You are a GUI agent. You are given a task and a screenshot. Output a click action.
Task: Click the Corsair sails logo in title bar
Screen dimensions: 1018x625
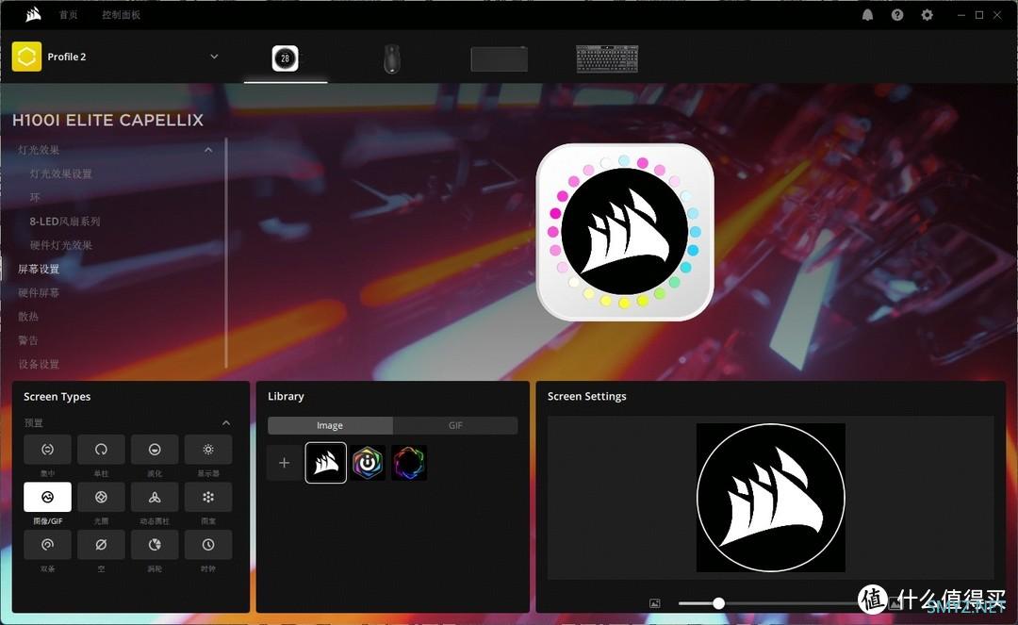point(33,14)
